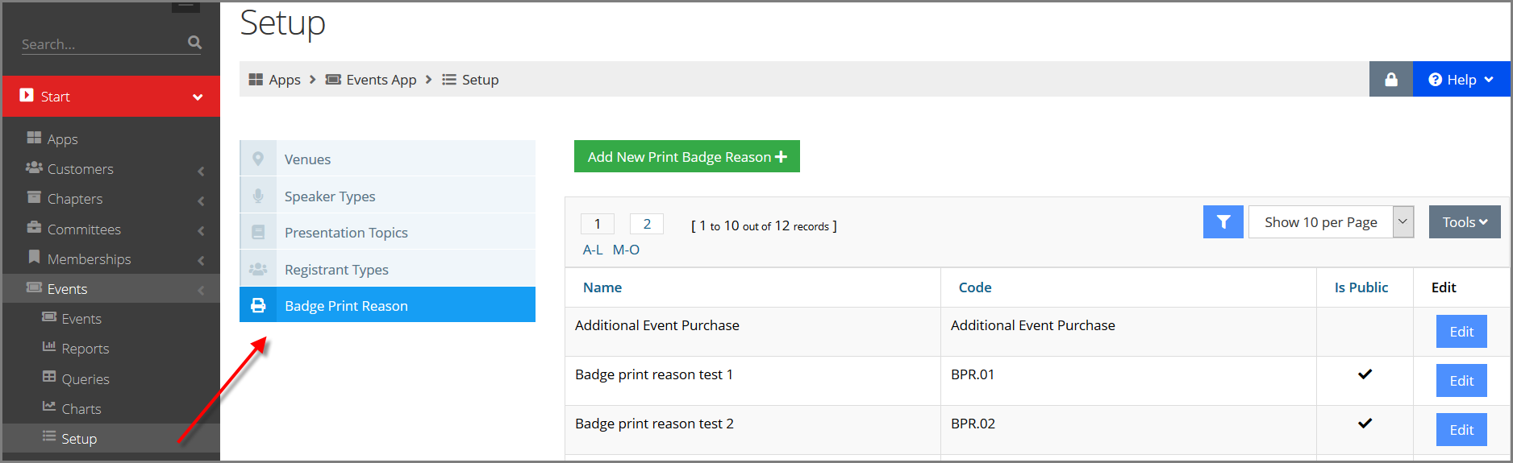Select Queries in the sidebar
Viewport: 1513px width, 463px height.
click(x=85, y=379)
